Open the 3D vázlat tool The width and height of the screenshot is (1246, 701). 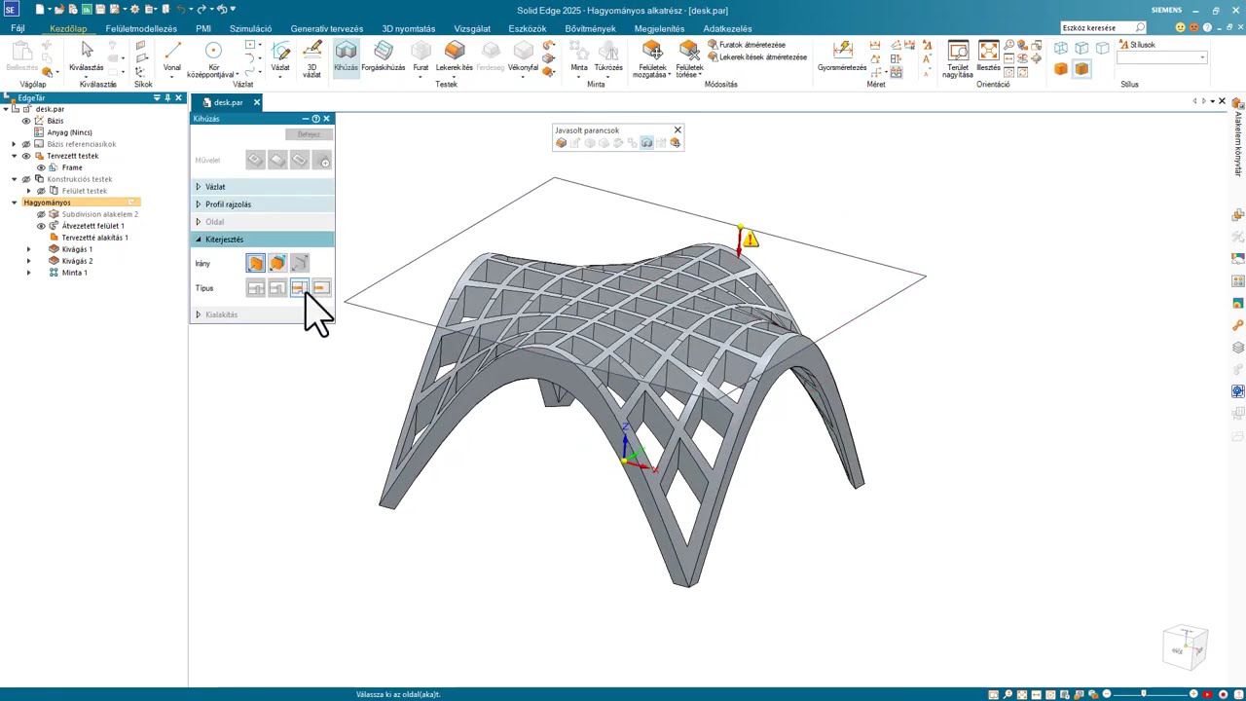[x=311, y=58]
